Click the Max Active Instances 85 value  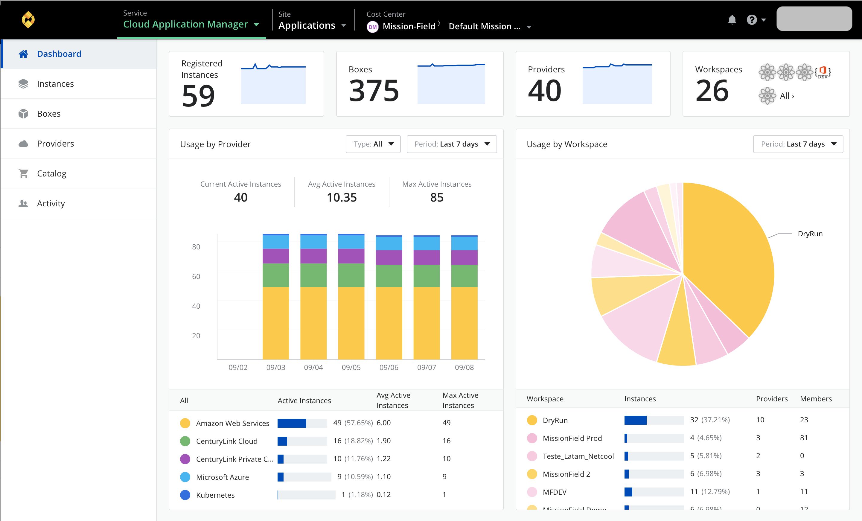[437, 198]
